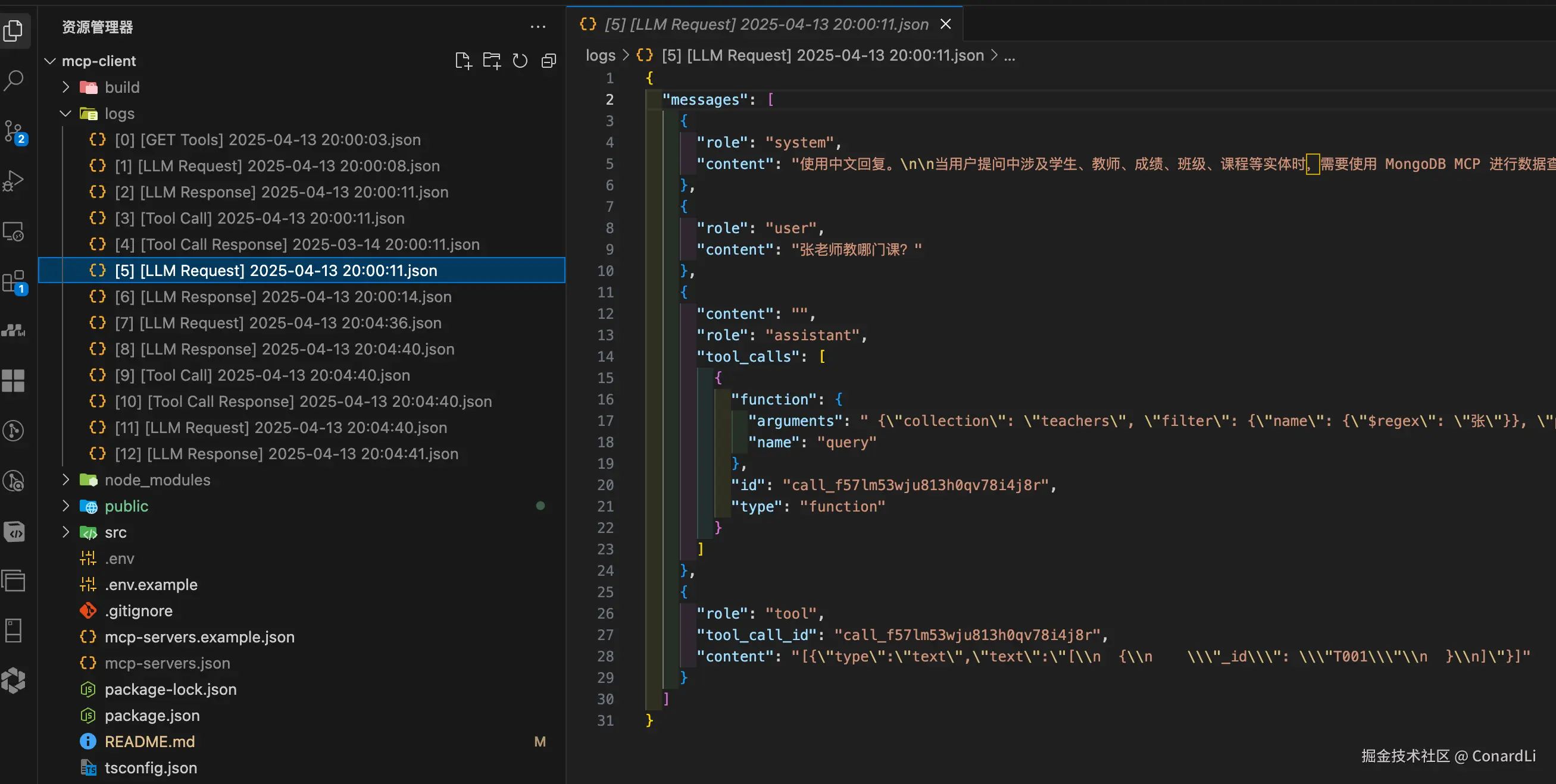Click the New Folder icon in explorer
Image resolution: width=1556 pixels, height=784 pixels.
(492, 61)
